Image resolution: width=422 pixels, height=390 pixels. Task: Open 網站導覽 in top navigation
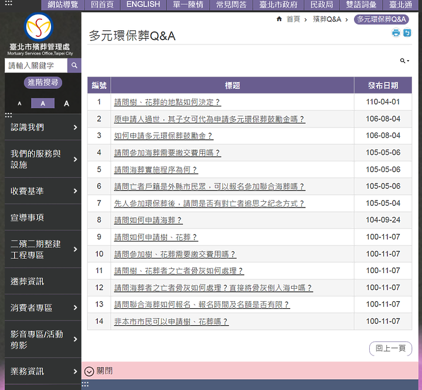(x=63, y=5)
